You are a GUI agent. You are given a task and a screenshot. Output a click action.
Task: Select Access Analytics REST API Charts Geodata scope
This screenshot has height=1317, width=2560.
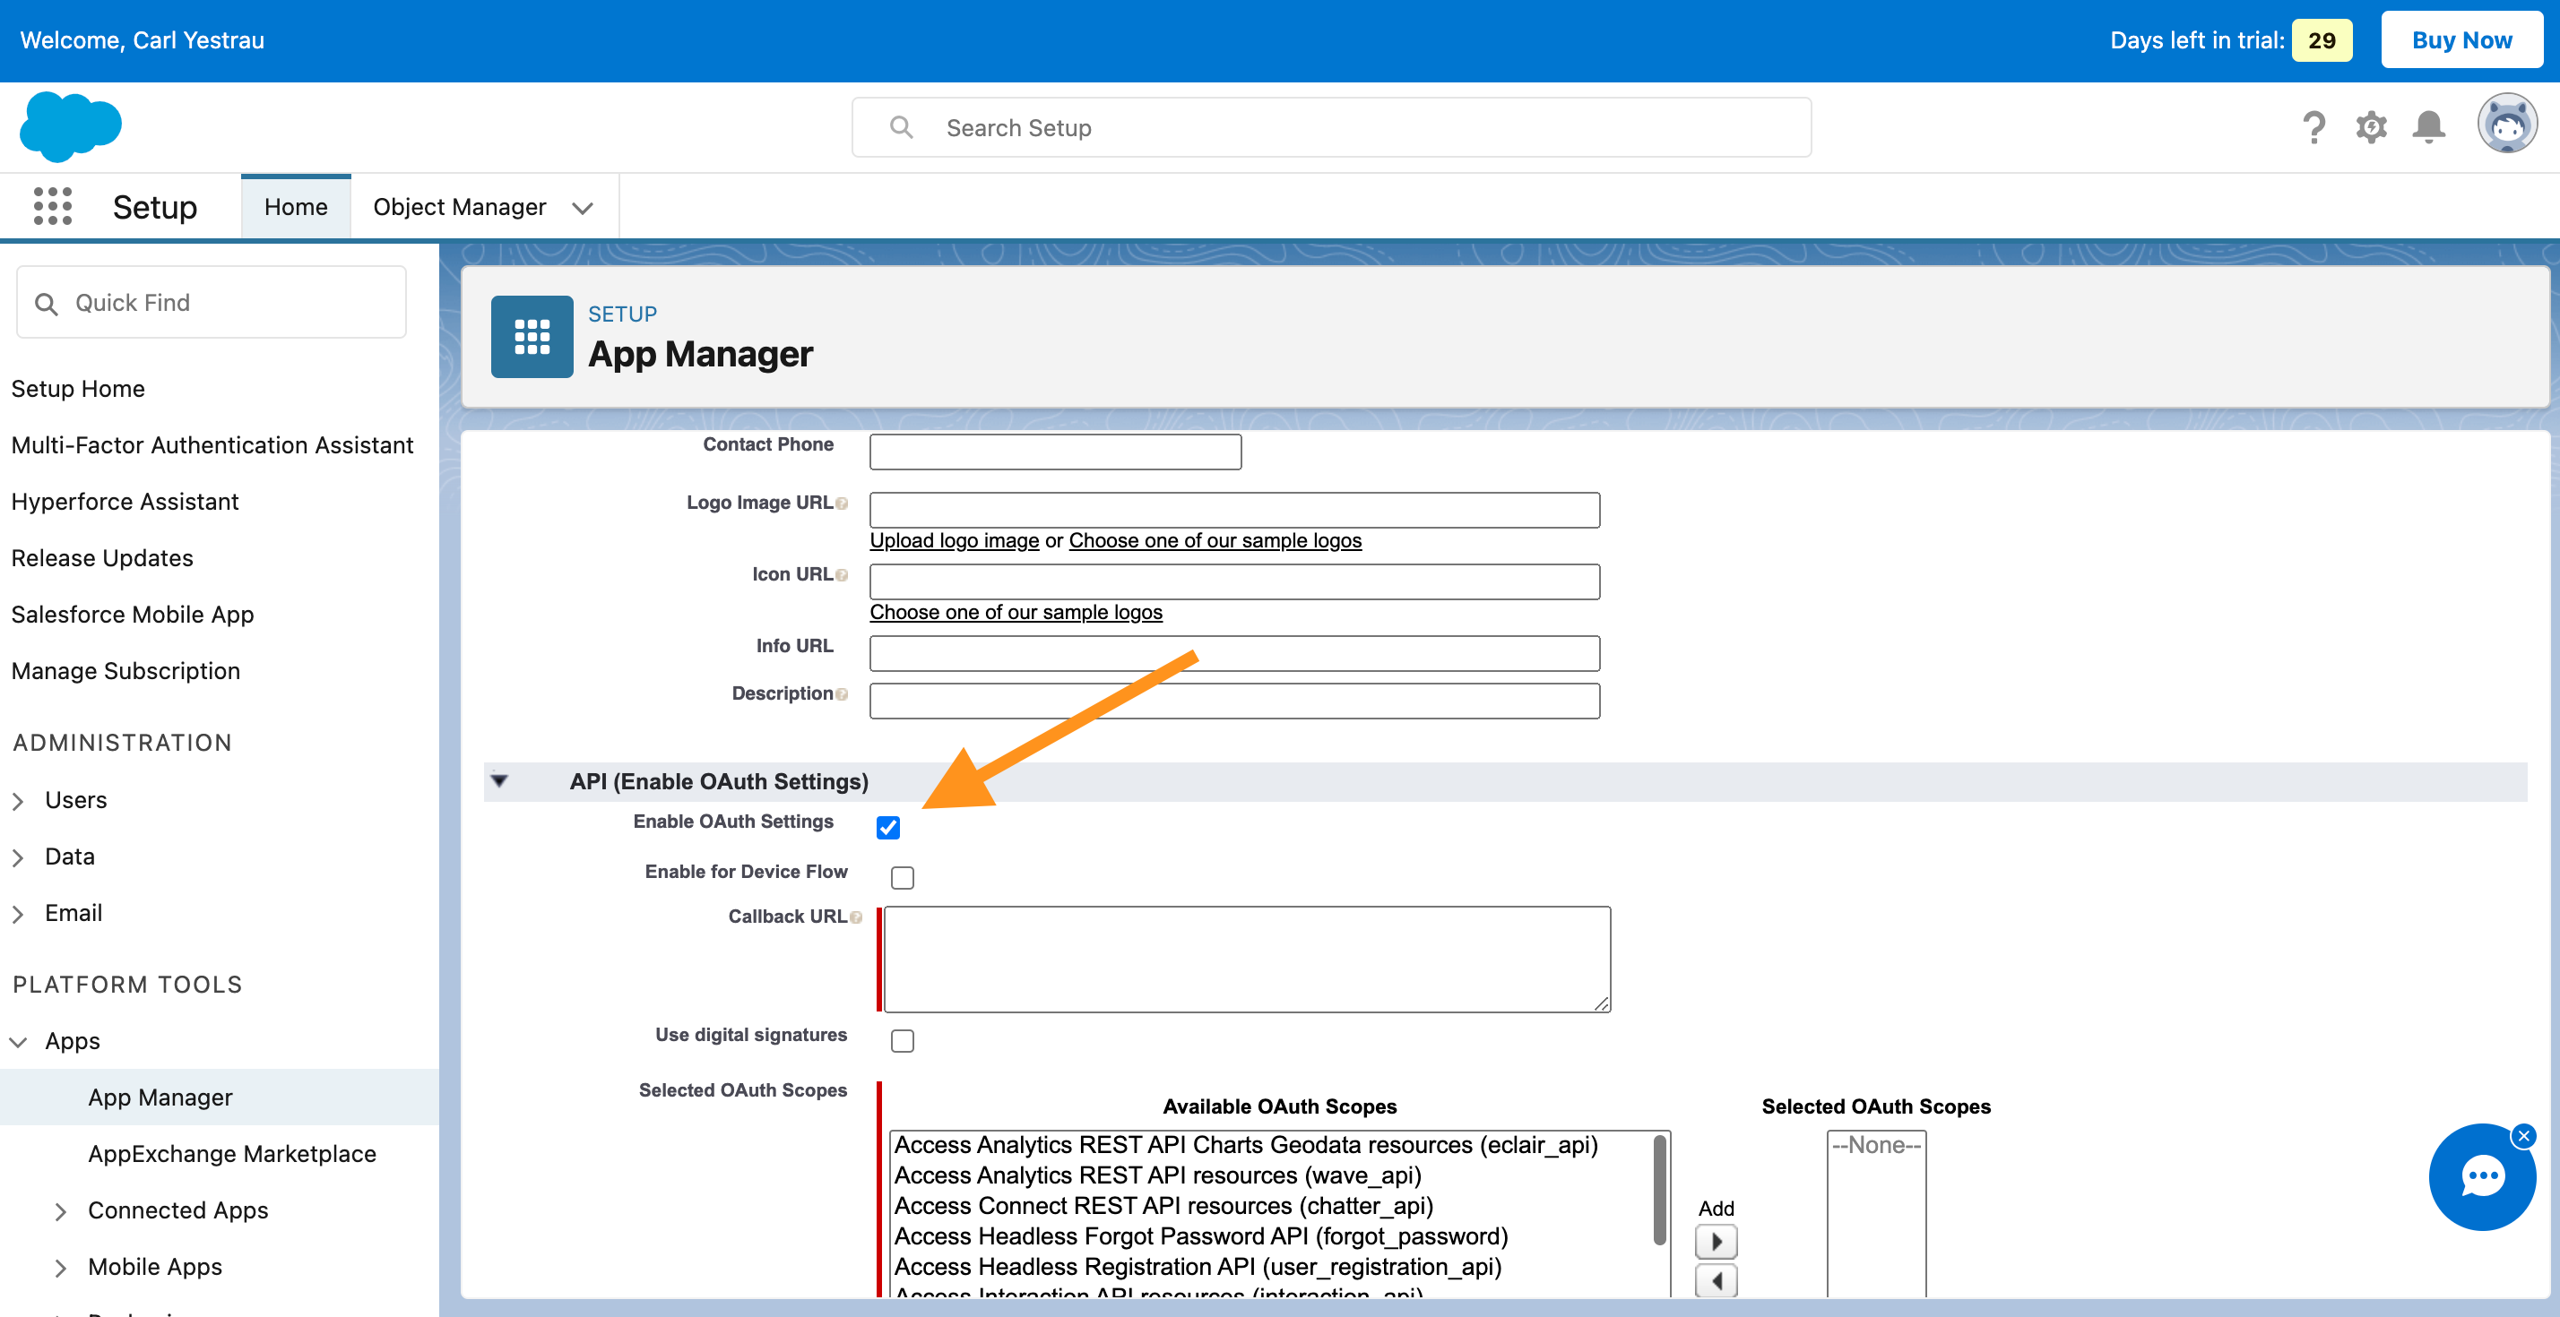(x=1245, y=1145)
